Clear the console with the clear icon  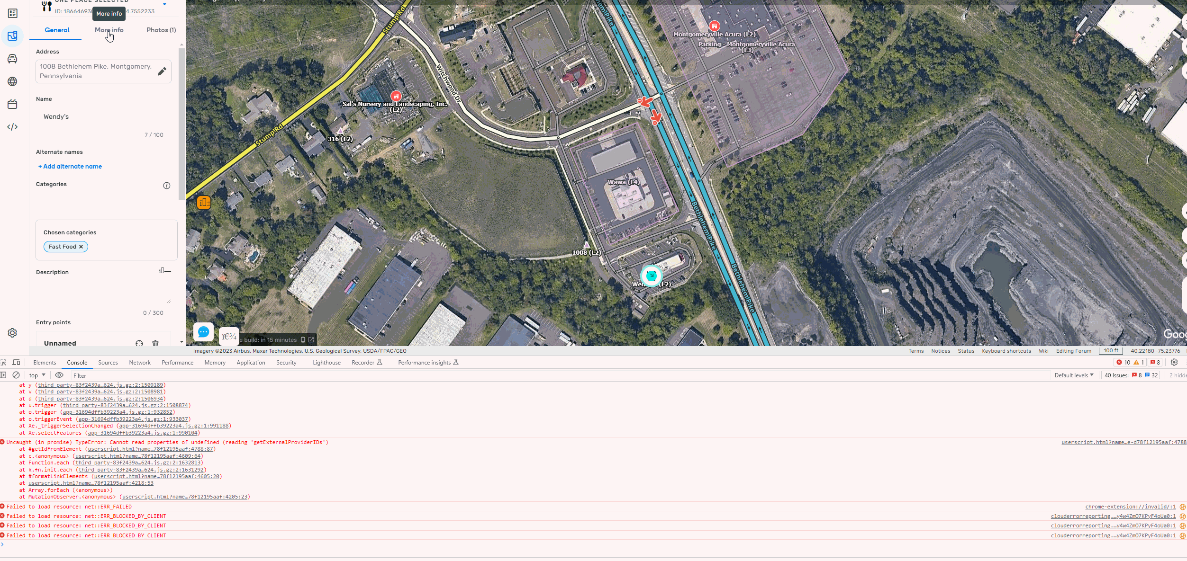16,375
